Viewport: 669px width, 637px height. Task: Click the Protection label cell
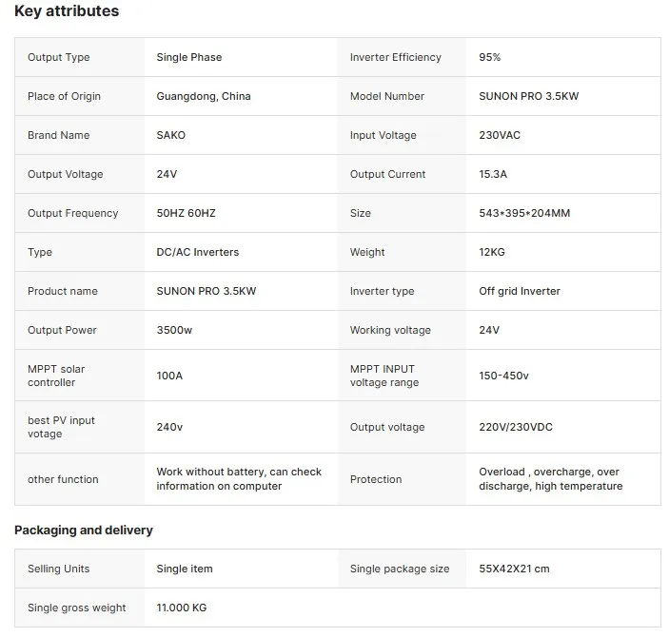(x=376, y=479)
